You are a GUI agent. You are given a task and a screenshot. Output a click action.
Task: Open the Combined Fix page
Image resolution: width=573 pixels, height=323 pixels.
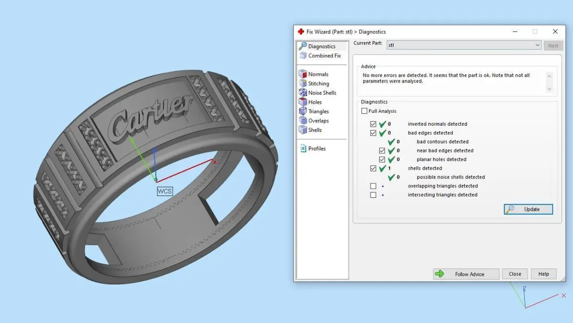tap(325, 55)
